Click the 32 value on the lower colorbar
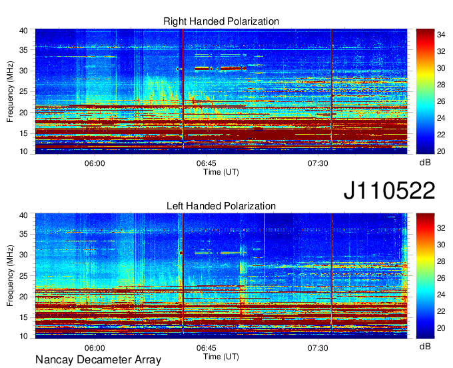The image size is (453, 368). point(441,228)
